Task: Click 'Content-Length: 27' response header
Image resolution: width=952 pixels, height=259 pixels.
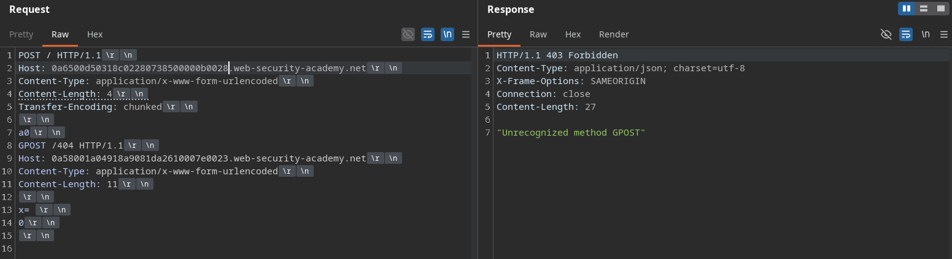Action: [546, 107]
